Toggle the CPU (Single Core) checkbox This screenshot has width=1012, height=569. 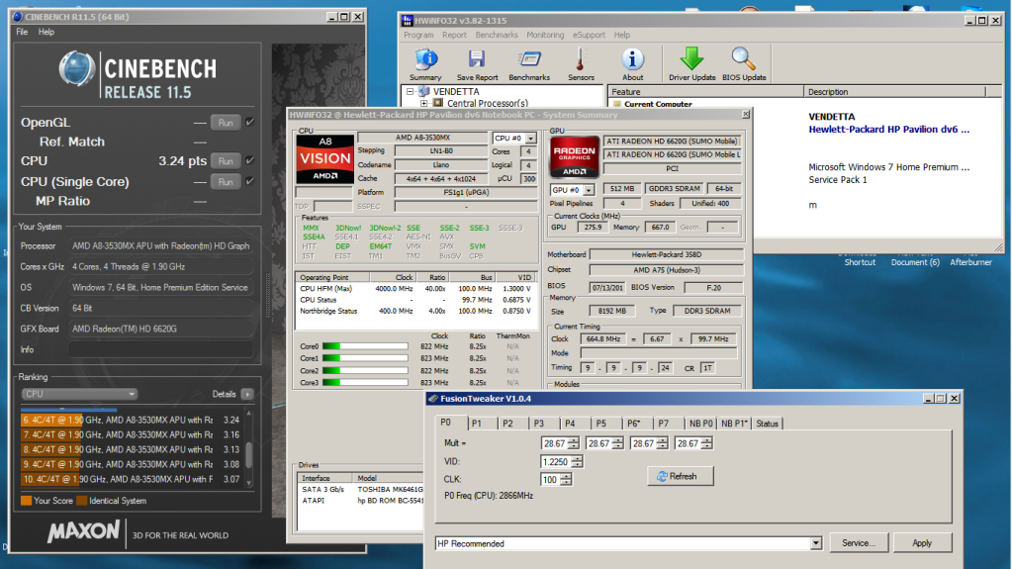coord(249,181)
